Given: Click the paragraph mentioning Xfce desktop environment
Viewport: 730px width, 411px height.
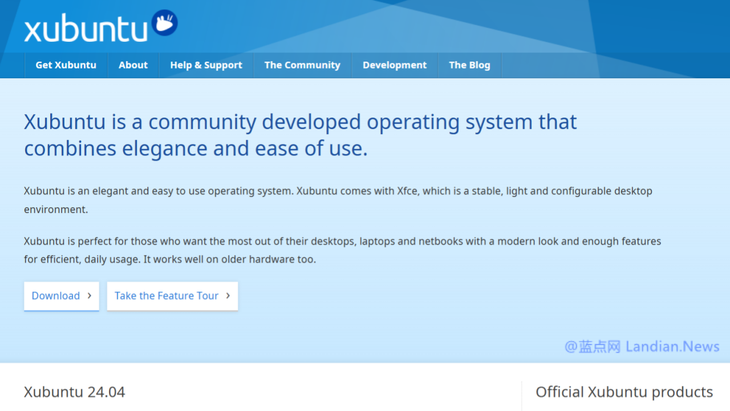Looking at the screenshot, I should (338, 200).
